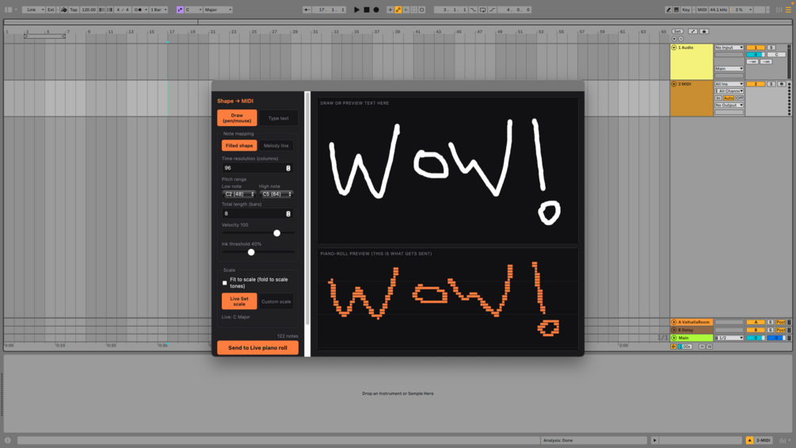Click the info view icon bottom left
796x448 pixels.
pos(8,440)
